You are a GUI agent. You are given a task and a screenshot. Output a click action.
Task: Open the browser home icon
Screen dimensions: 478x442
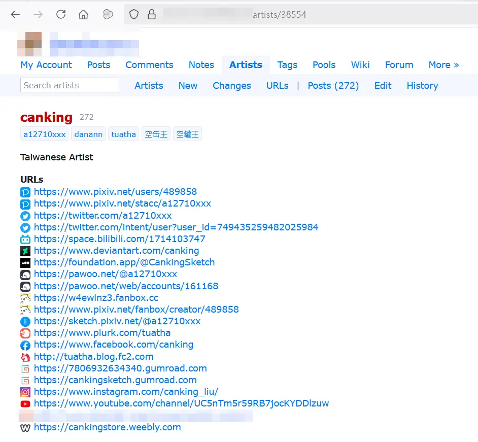[83, 14]
